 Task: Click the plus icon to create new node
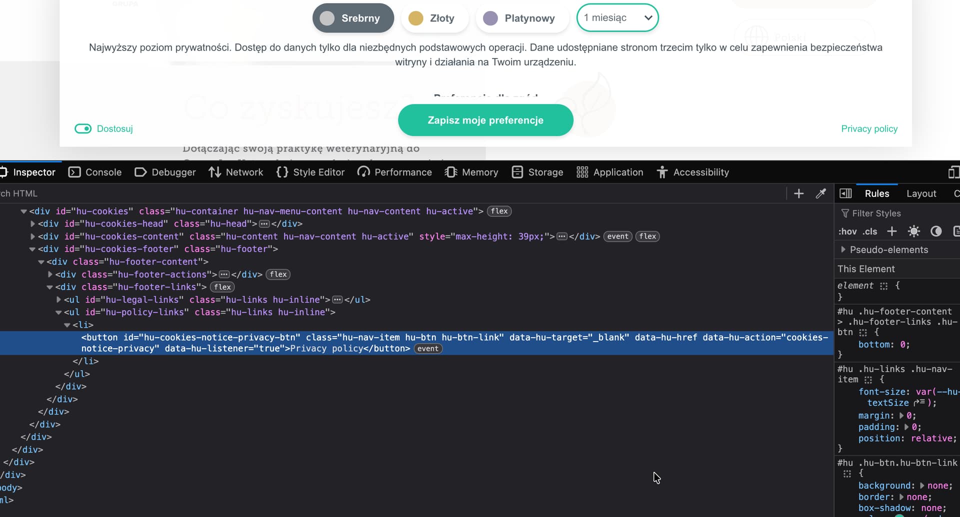tap(798, 193)
